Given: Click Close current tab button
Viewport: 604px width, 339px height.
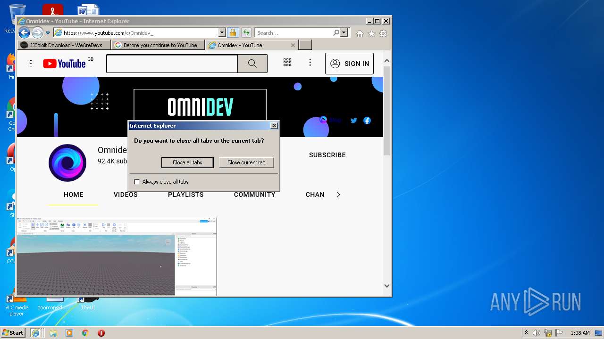Looking at the screenshot, I should click(x=246, y=162).
